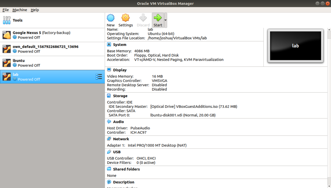331x188 pixels.
Task: Click Device Filters 0 (0 active) value
Action: 146,163
